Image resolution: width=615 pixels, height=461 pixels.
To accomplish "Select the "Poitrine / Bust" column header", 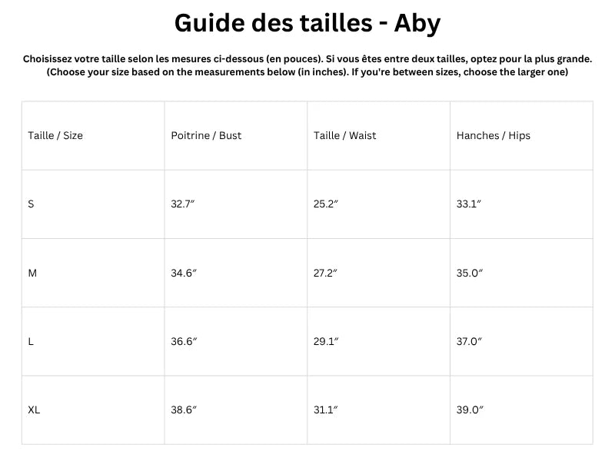I will 206,136.
